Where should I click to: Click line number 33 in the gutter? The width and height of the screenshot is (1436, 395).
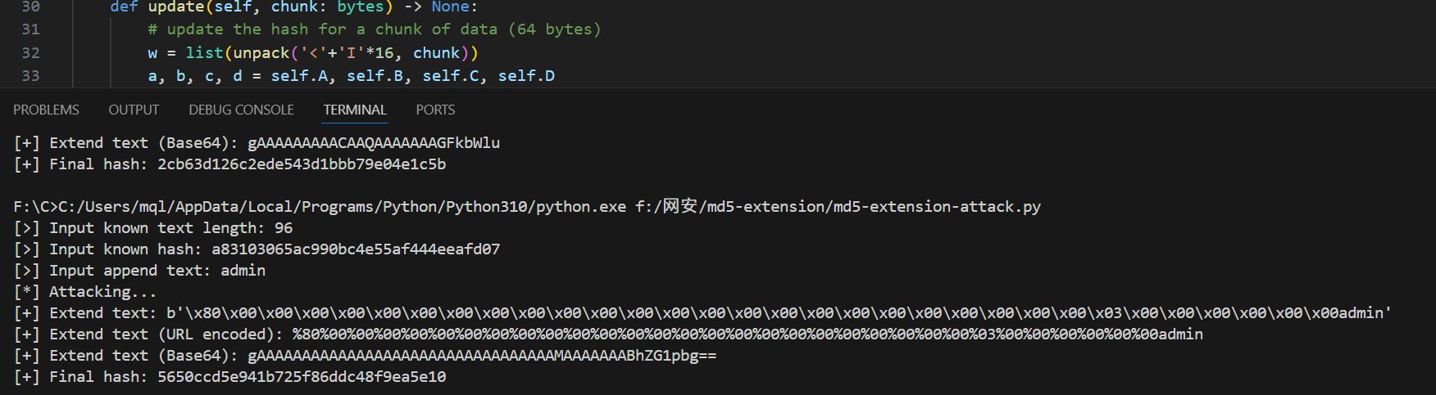(x=30, y=75)
